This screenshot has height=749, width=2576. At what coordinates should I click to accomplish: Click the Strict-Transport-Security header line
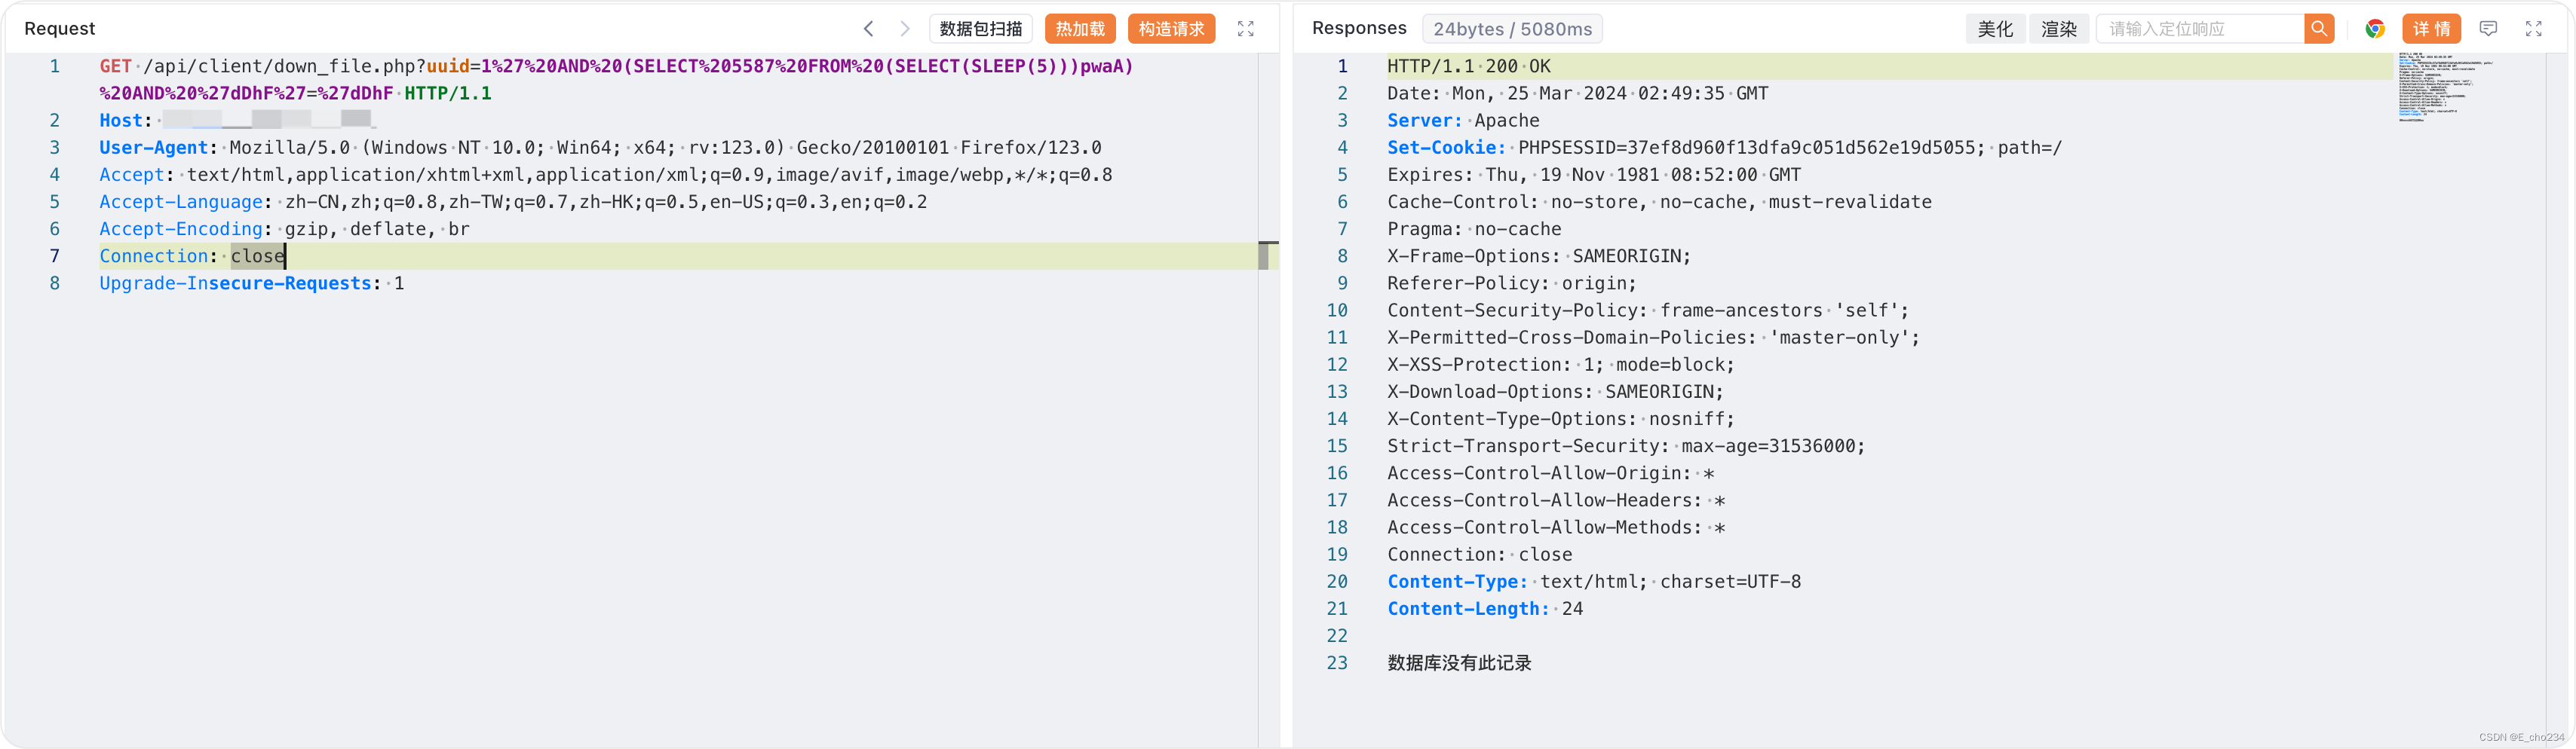point(1626,445)
